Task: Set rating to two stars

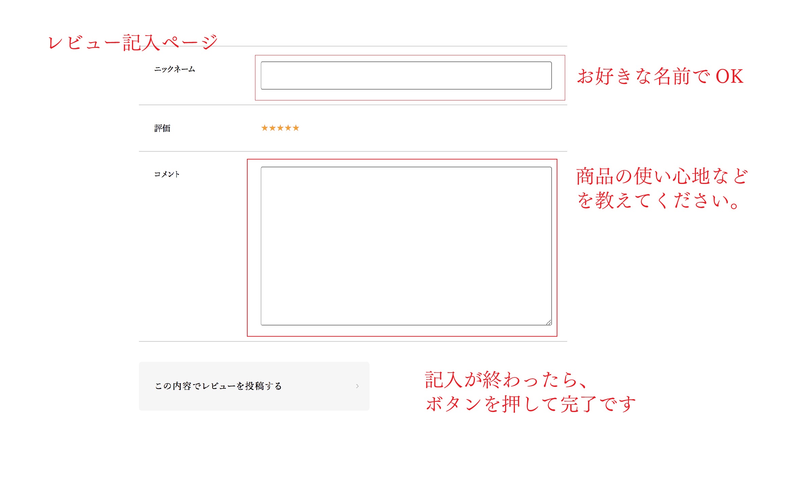Action: point(272,128)
